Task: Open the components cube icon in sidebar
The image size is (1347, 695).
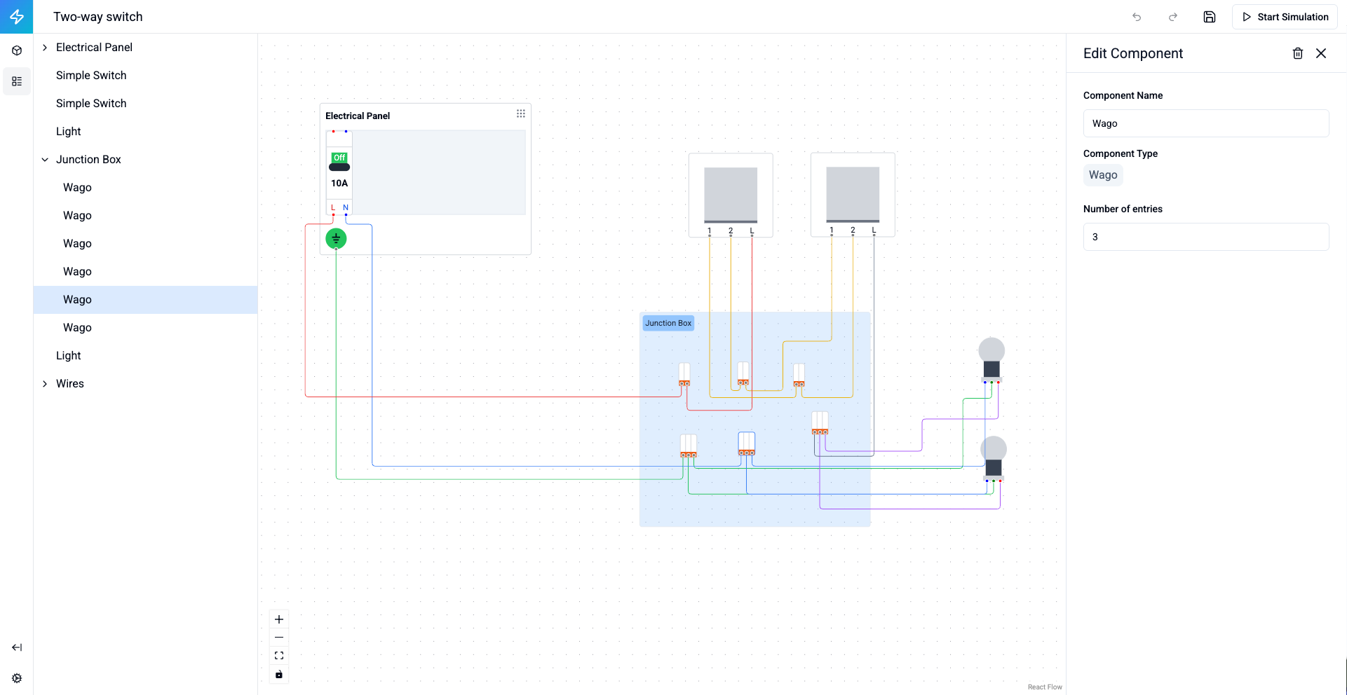Action: [17, 50]
